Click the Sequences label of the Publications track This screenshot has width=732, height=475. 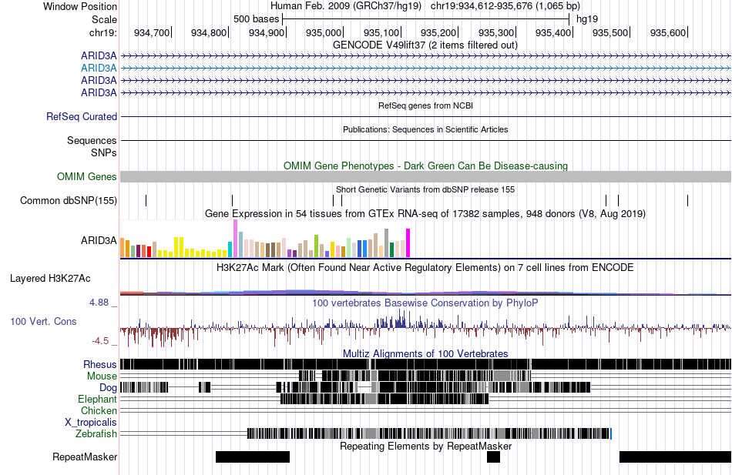coord(92,140)
